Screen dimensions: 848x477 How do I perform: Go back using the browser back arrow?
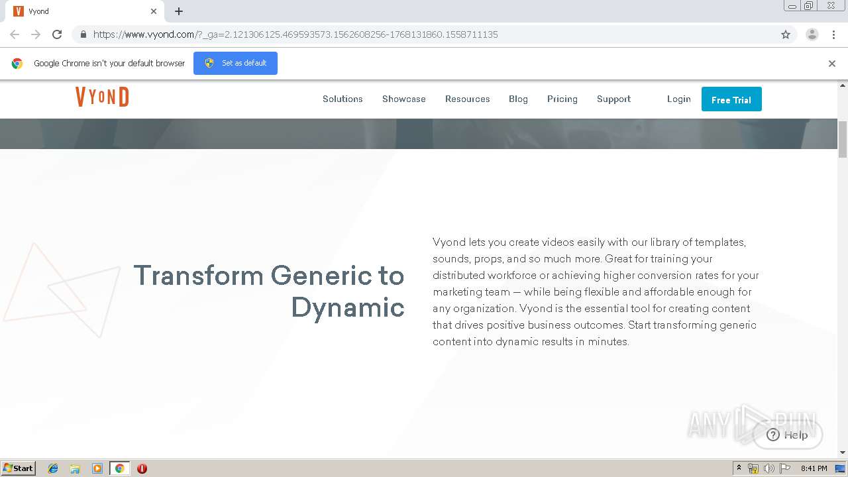tap(15, 34)
